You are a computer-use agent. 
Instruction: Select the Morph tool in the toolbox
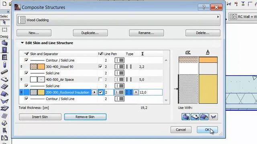click(4, 123)
